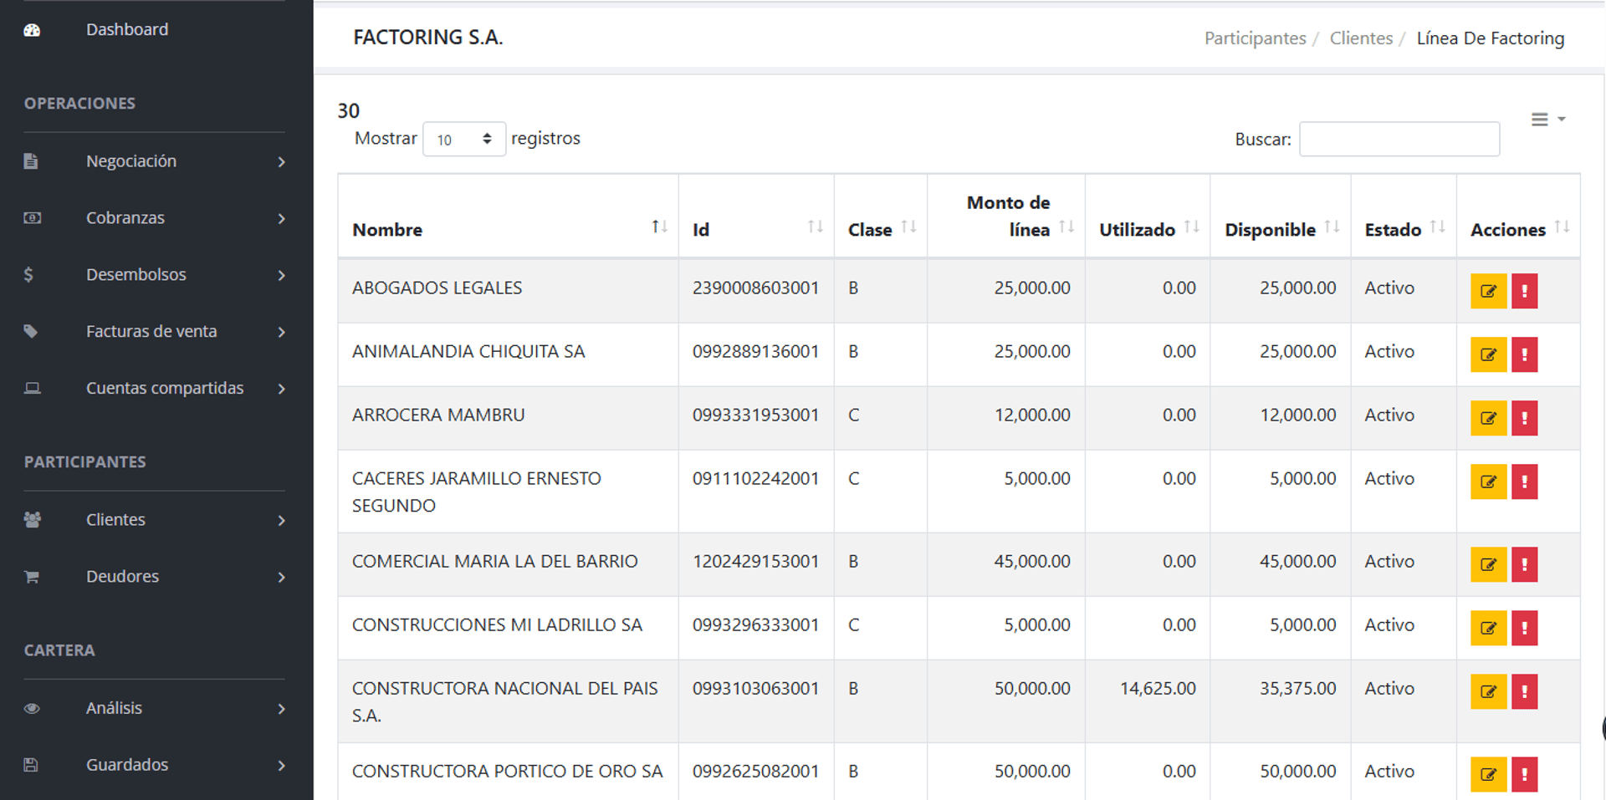
Task: Edit the CONSTRUCTORA PORTICO DE ORO line
Action: 1488,774
